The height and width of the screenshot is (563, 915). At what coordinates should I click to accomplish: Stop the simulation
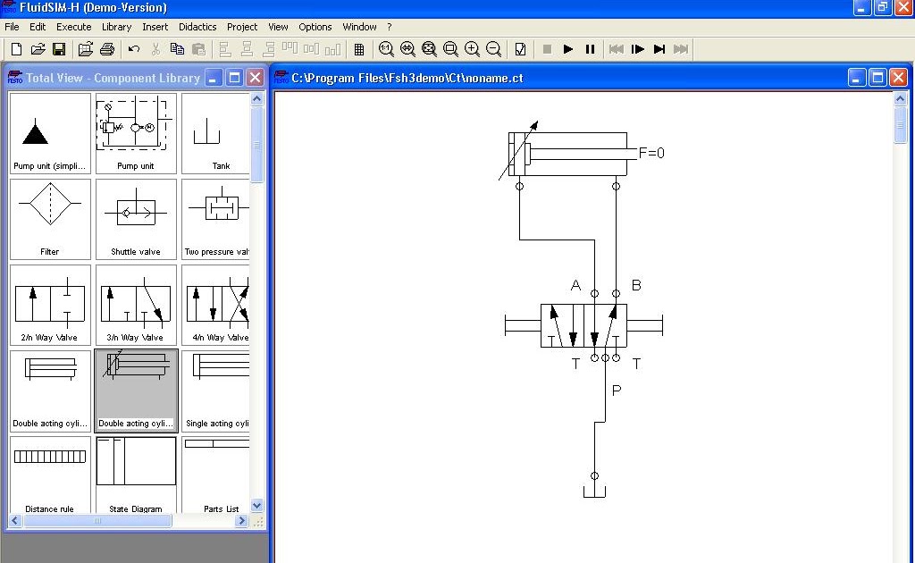point(547,49)
